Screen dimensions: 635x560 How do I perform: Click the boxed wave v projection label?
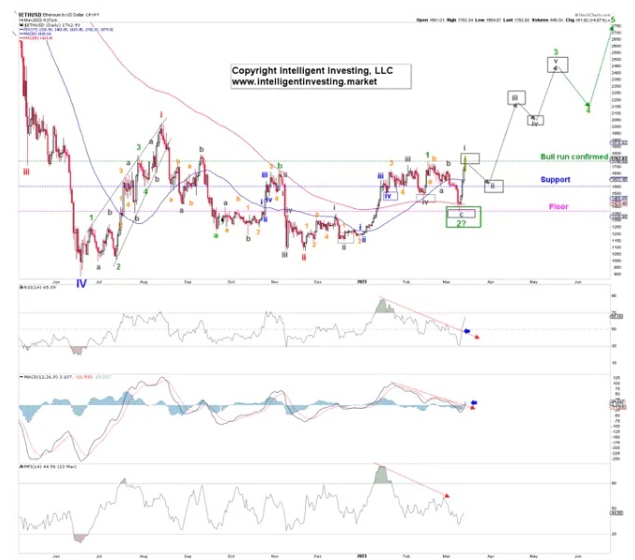[x=557, y=63]
